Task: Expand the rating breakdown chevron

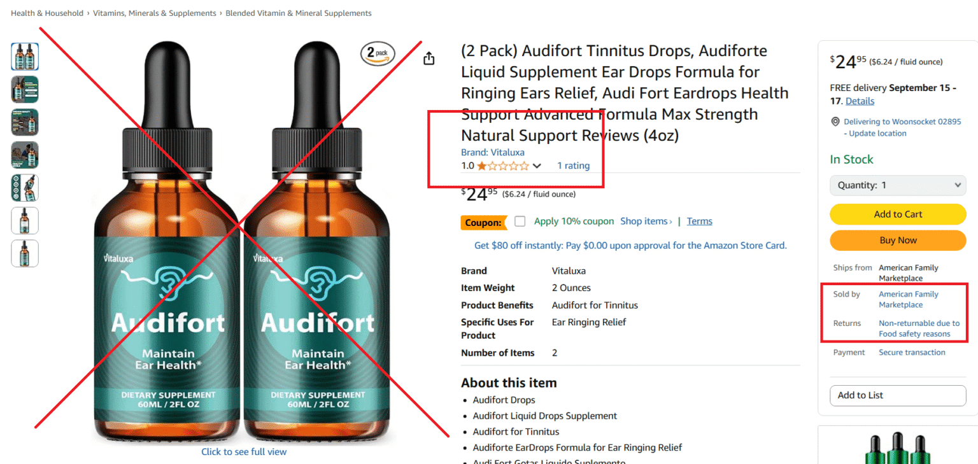Action: 537,166
